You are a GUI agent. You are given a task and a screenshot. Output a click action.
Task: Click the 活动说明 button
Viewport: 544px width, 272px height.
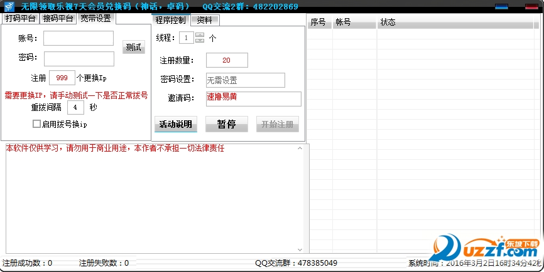pyautogui.click(x=175, y=124)
